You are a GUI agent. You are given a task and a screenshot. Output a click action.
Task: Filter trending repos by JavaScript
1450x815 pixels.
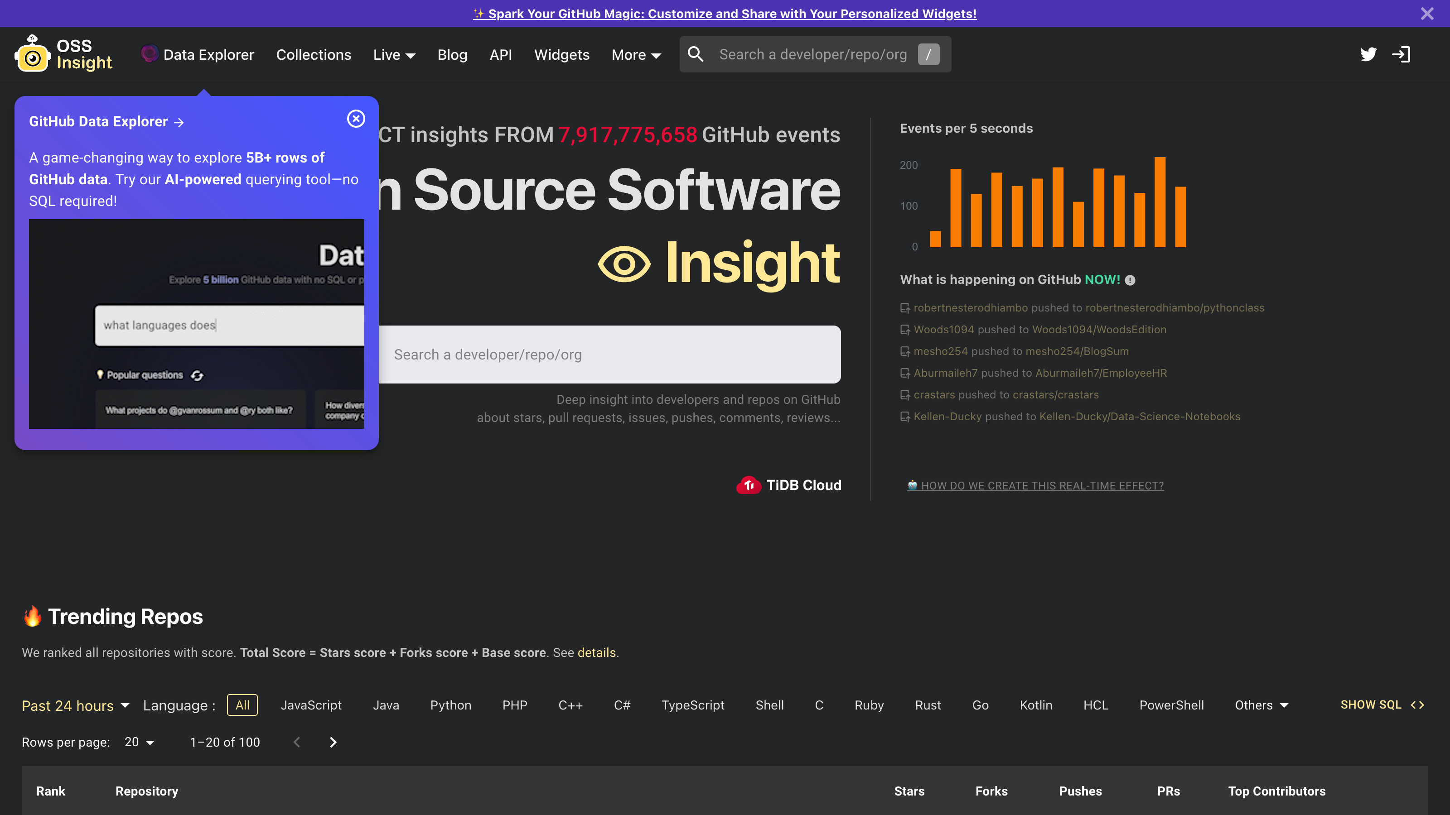[x=311, y=705]
